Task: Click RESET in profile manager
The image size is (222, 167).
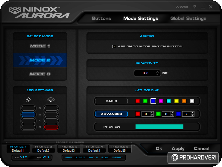Action: point(118,158)
